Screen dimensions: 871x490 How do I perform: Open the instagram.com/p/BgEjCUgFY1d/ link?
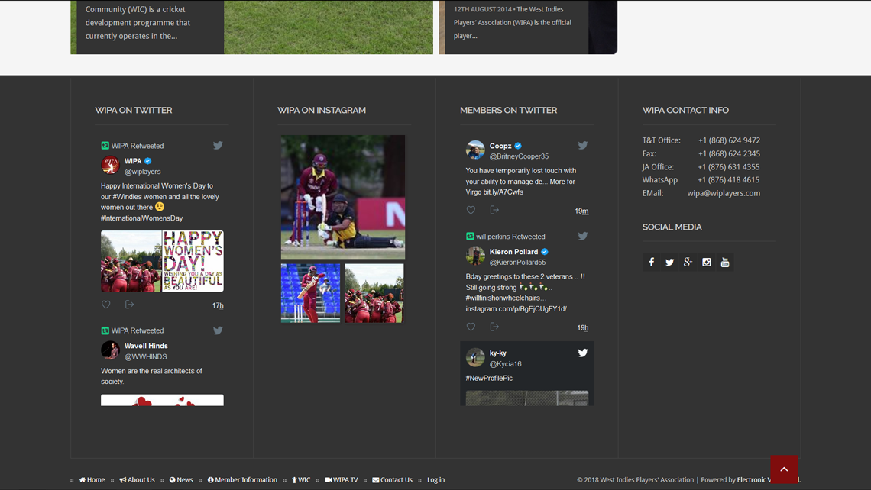coord(516,309)
